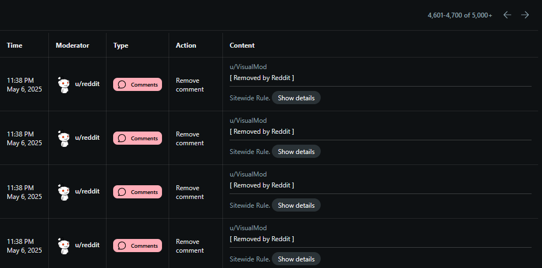Expand Show details in the fourth row

click(296, 259)
